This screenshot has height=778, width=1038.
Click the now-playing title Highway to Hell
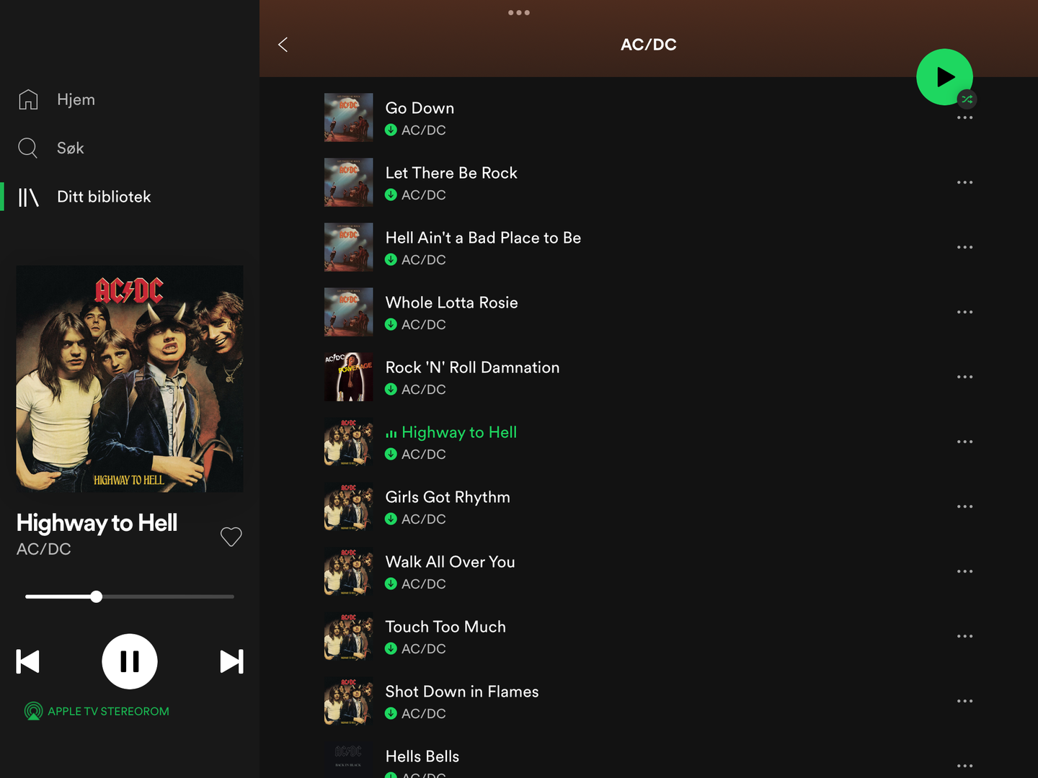97,523
